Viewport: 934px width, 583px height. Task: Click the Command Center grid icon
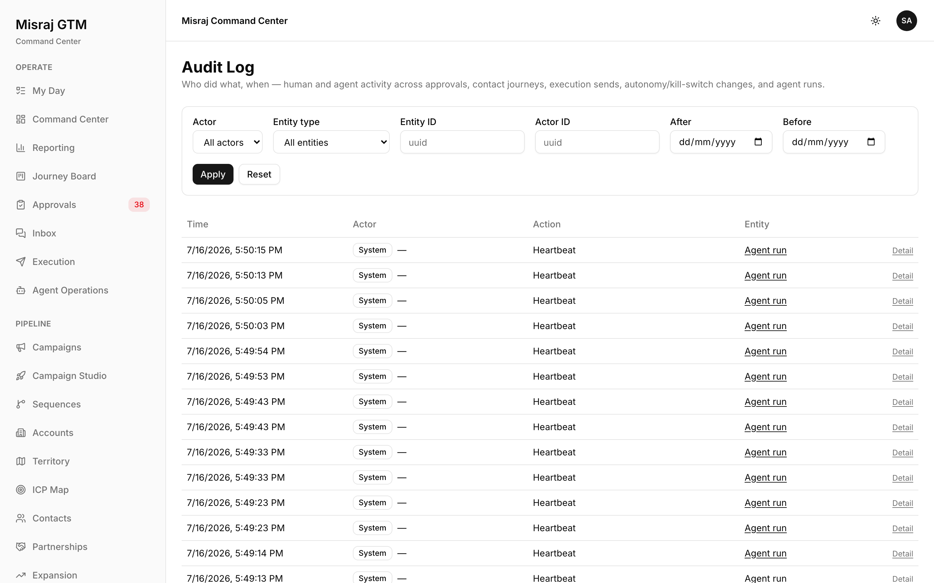tap(21, 119)
